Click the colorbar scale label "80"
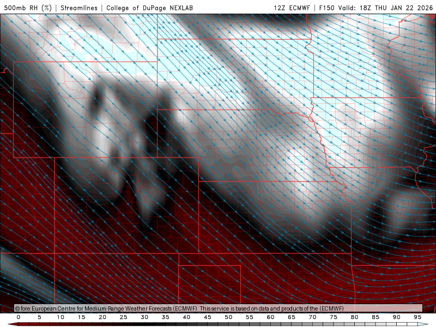Viewport: 436px width, 327px height. point(355,317)
